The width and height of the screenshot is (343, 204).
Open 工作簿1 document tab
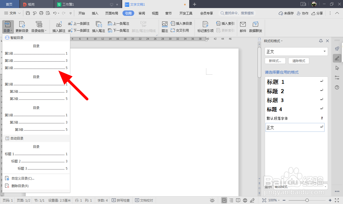coord(88,4)
